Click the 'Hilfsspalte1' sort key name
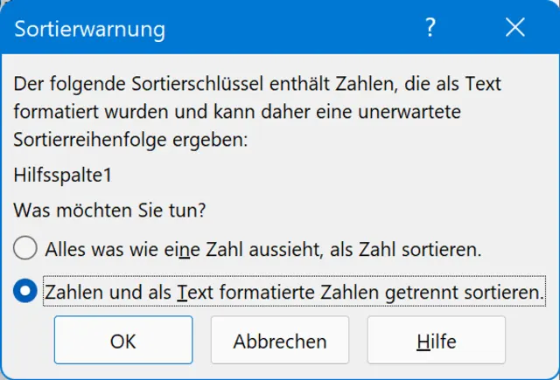Viewport: 560px width, 380px height. [63, 175]
